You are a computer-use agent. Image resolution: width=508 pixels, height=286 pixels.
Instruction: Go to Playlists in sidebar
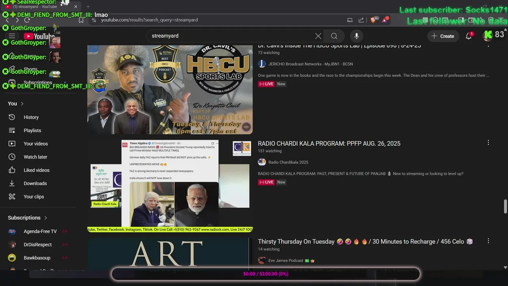(32, 130)
